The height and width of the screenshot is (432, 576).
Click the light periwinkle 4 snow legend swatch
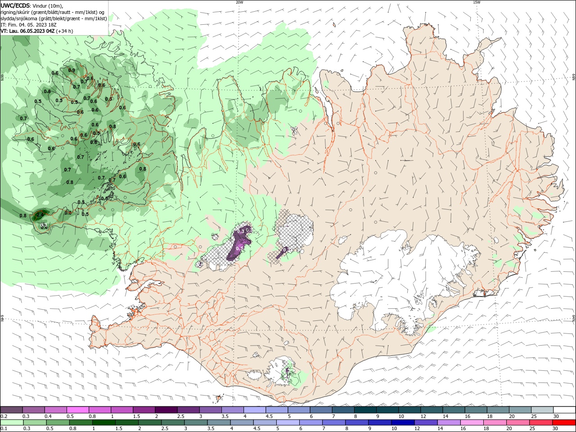point(254,410)
